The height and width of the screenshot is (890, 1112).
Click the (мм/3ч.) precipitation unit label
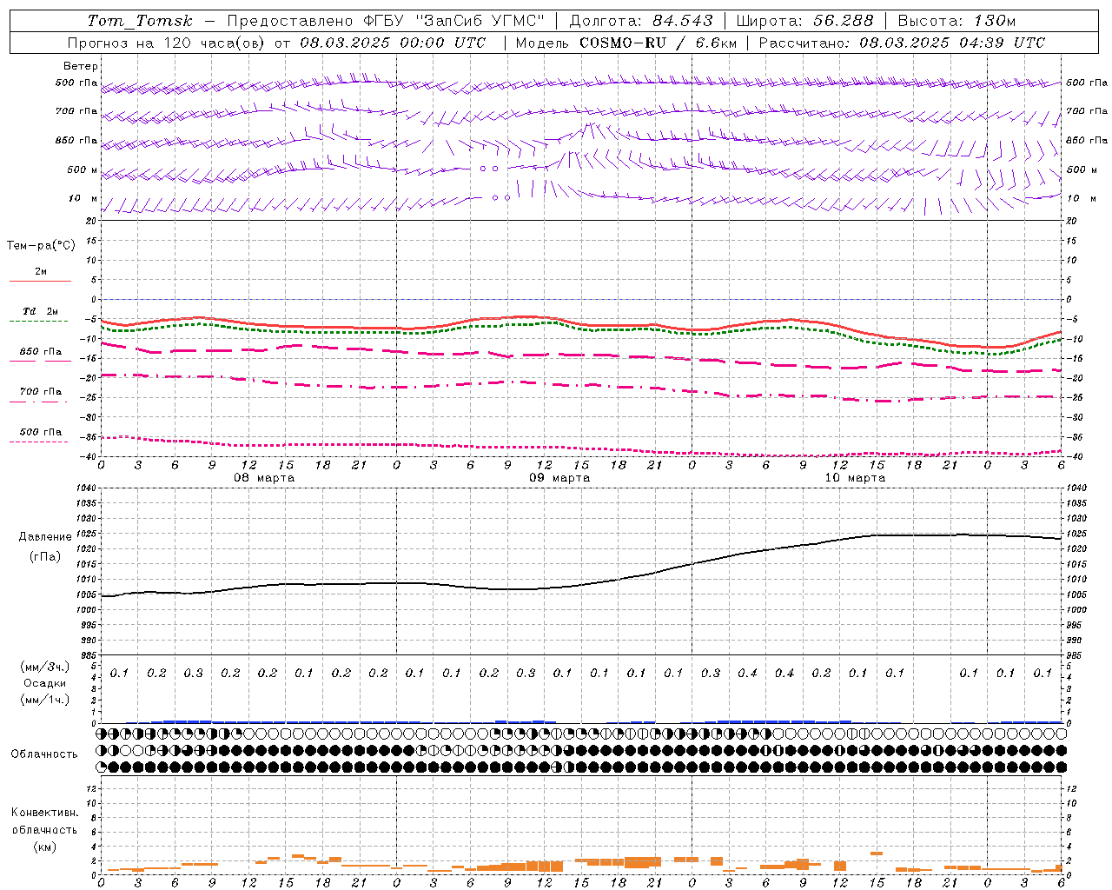pyautogui.click(x=45, y=667)
